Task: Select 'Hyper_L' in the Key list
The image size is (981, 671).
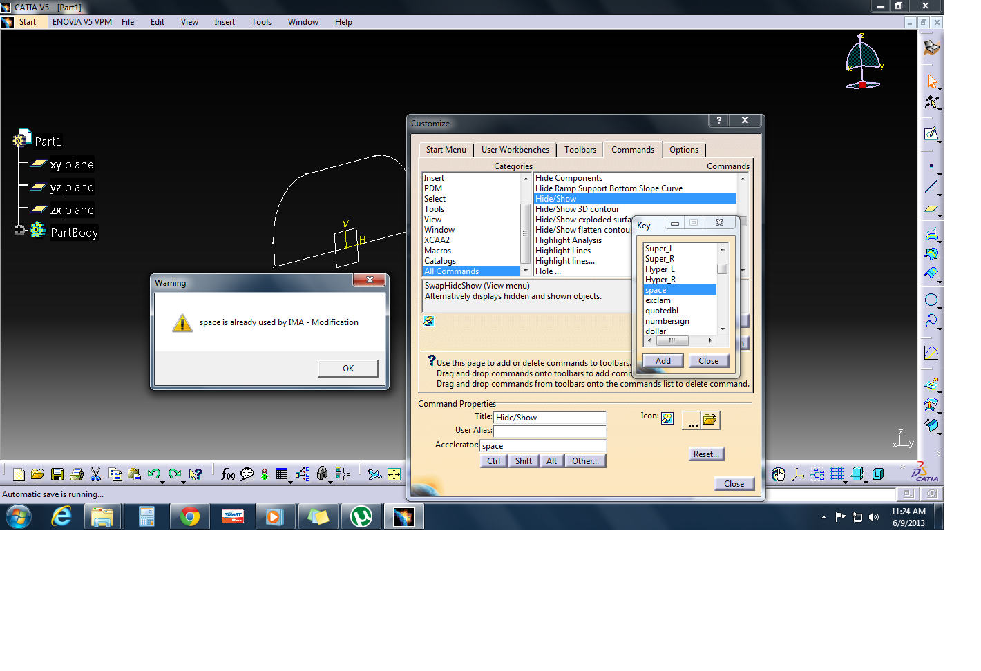Action: [x=660, y=269]
